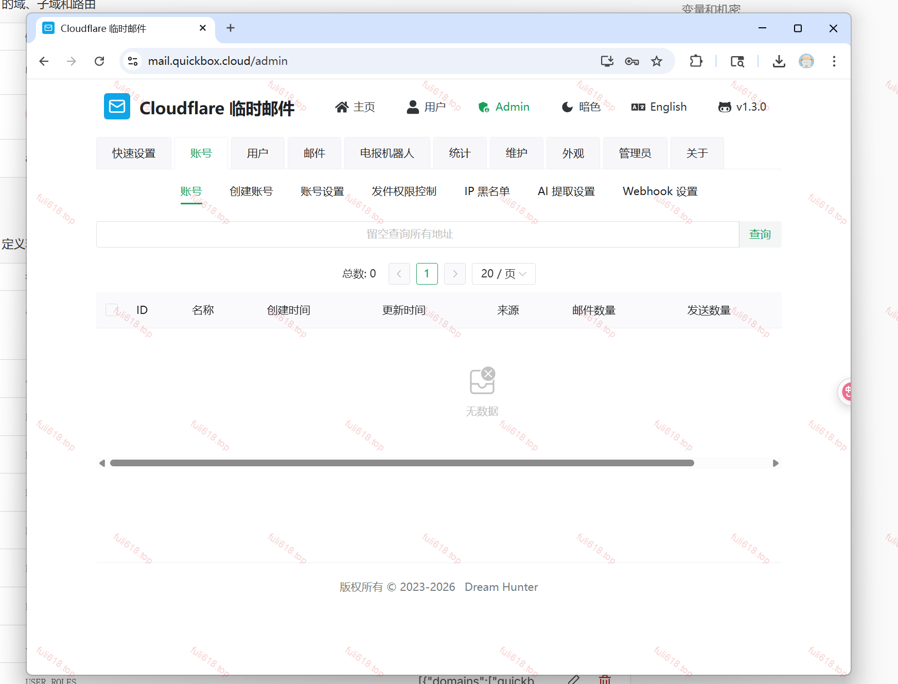Click the 来源 column header
The width and height of the screenshot is (898, 684).
click(508, 310)
